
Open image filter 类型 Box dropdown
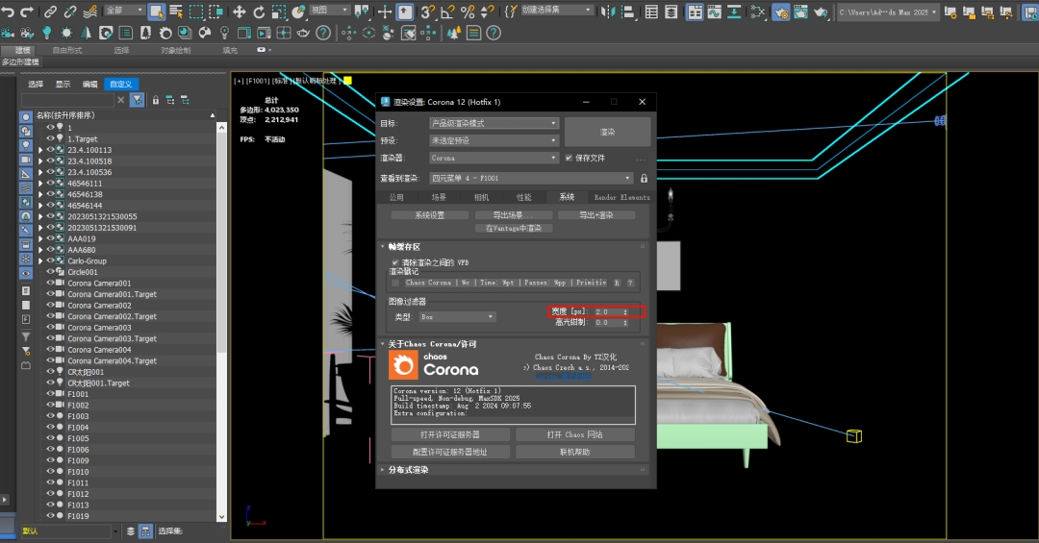[x=457, y=317]
